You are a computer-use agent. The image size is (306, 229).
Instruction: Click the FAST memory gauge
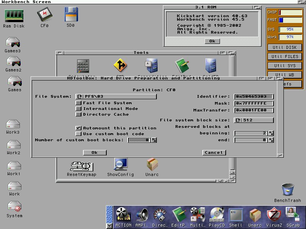pyautogui.click(x=290, y=20)
